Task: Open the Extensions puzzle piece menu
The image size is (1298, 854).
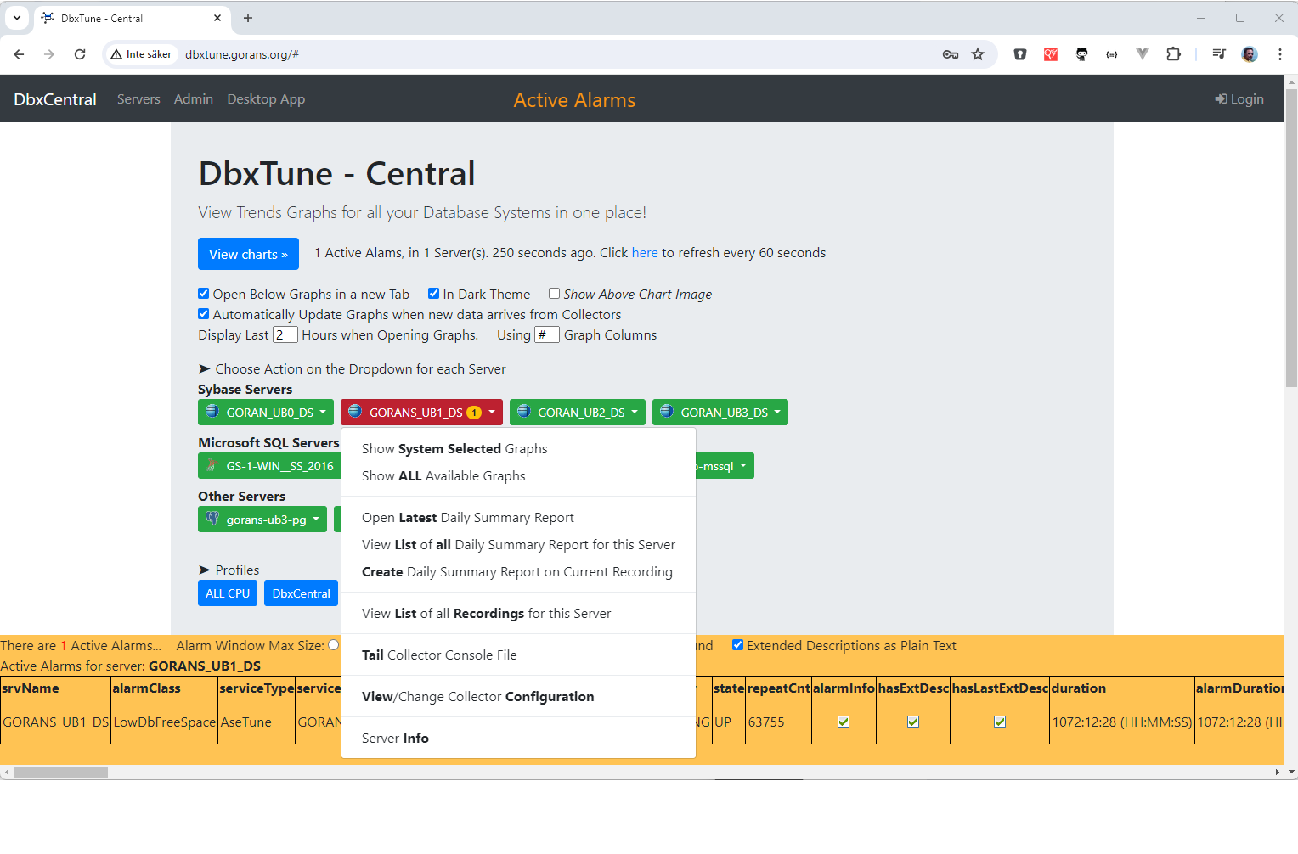Action: 1173,54
